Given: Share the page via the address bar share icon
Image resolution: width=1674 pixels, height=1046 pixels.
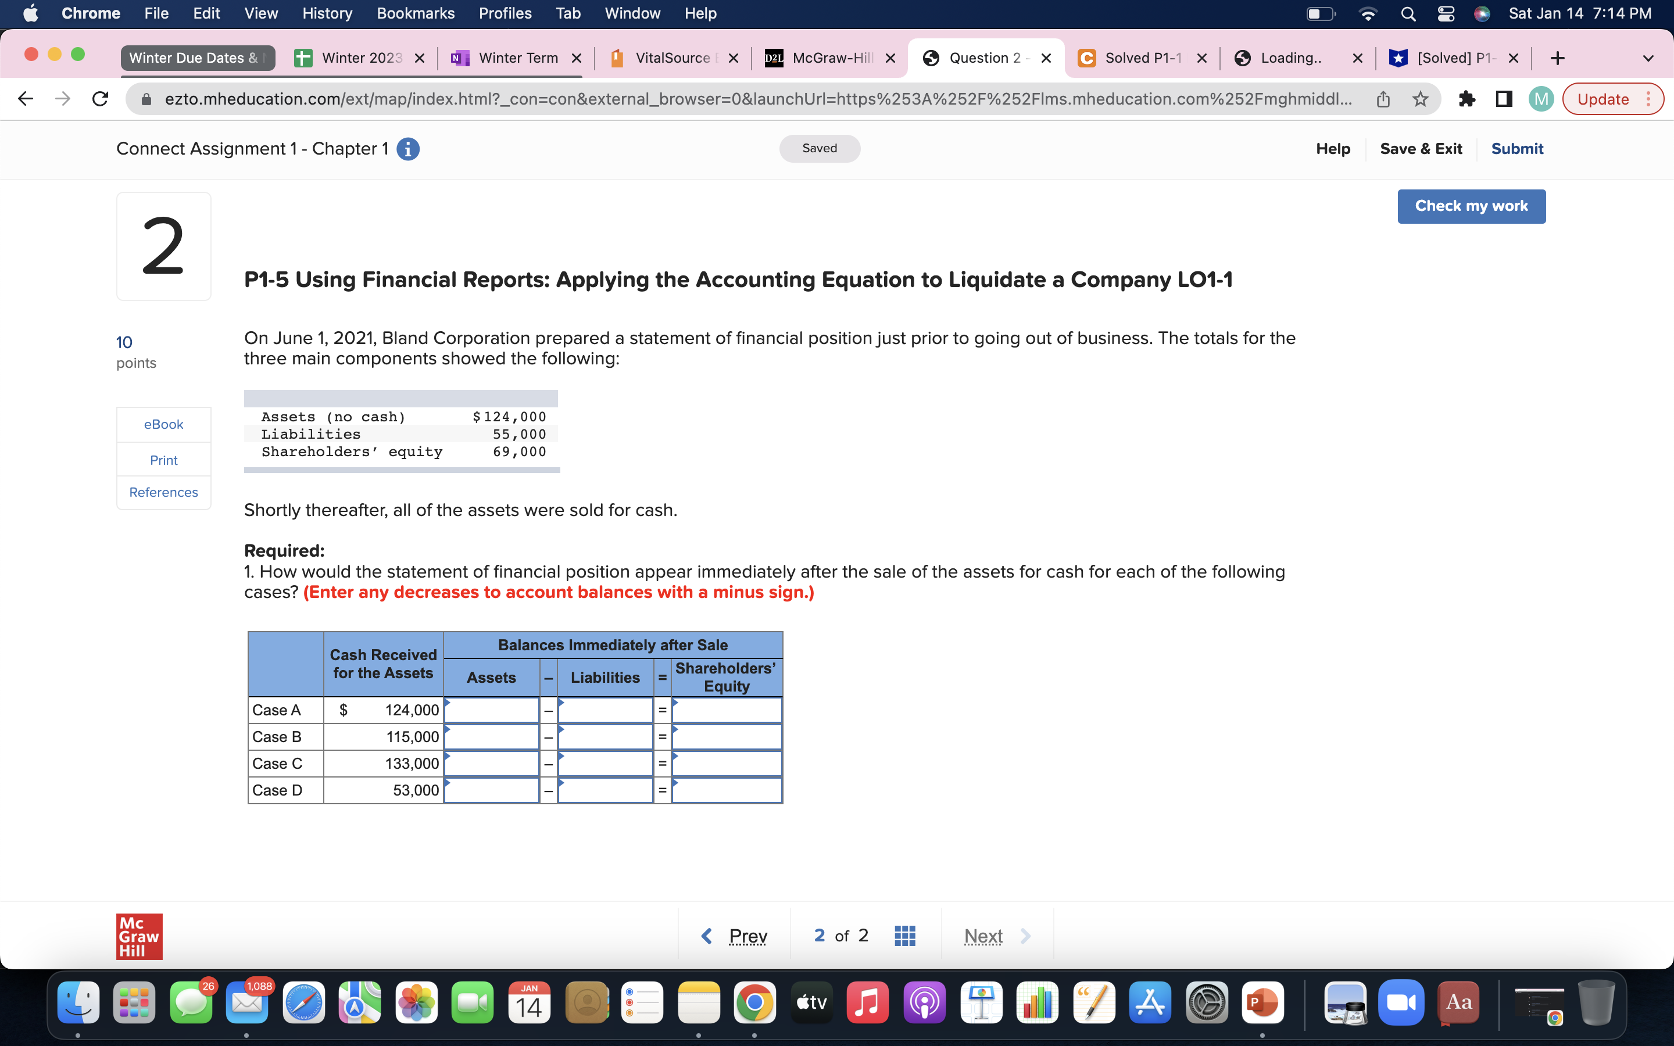Looking at the screenshot, I should click(x=1383, y=99).
